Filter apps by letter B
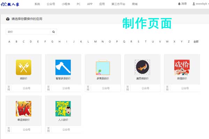 click(16, 41)
